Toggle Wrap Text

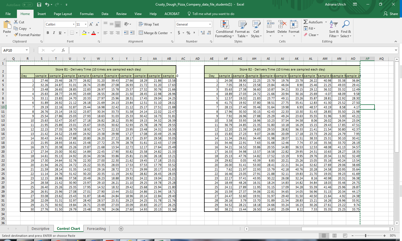(149, 24)
